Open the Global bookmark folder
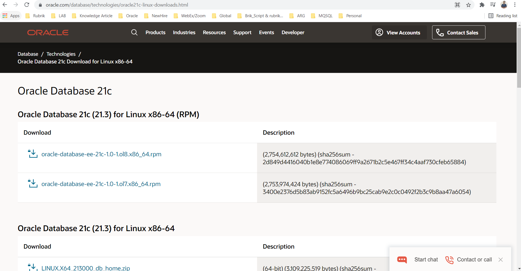 pyautogui.click(x=222, y=16)
